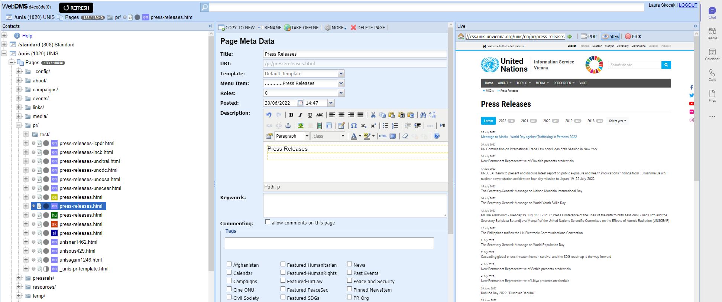Expand the pressrels/ folder
Image resolution: width=722 pixels, height=302 pixels.
[19, 278]
